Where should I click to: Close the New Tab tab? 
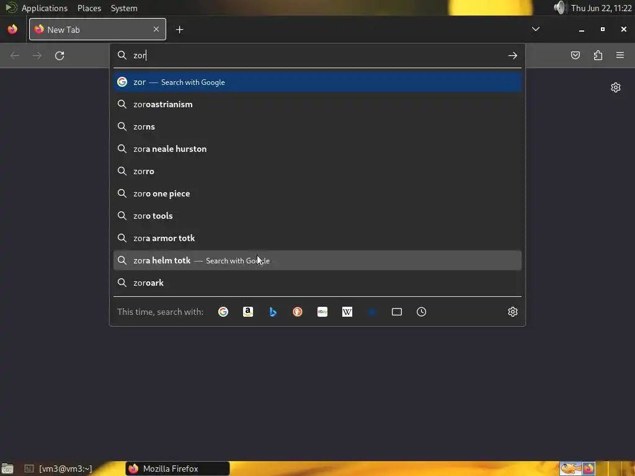point(156,29)
